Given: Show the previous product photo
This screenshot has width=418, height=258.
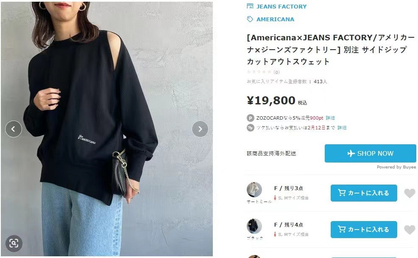Looking at the screenshot, I should coord(13,129).
